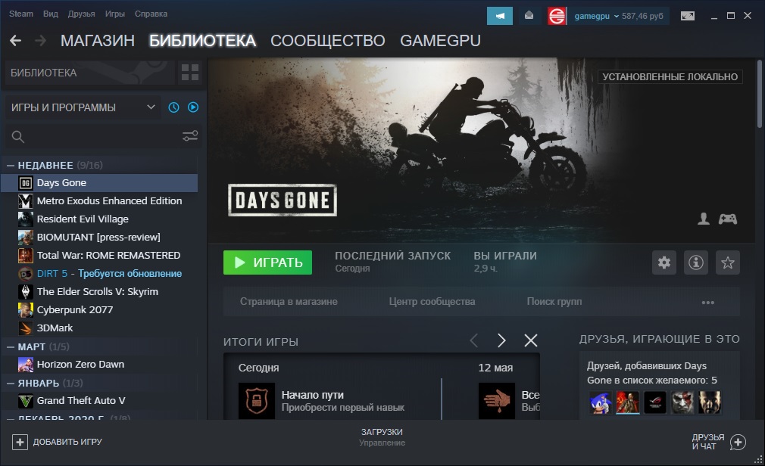Open the Steam menu
The width and height of the screenshot is (765, 466).
click(21, 14)
